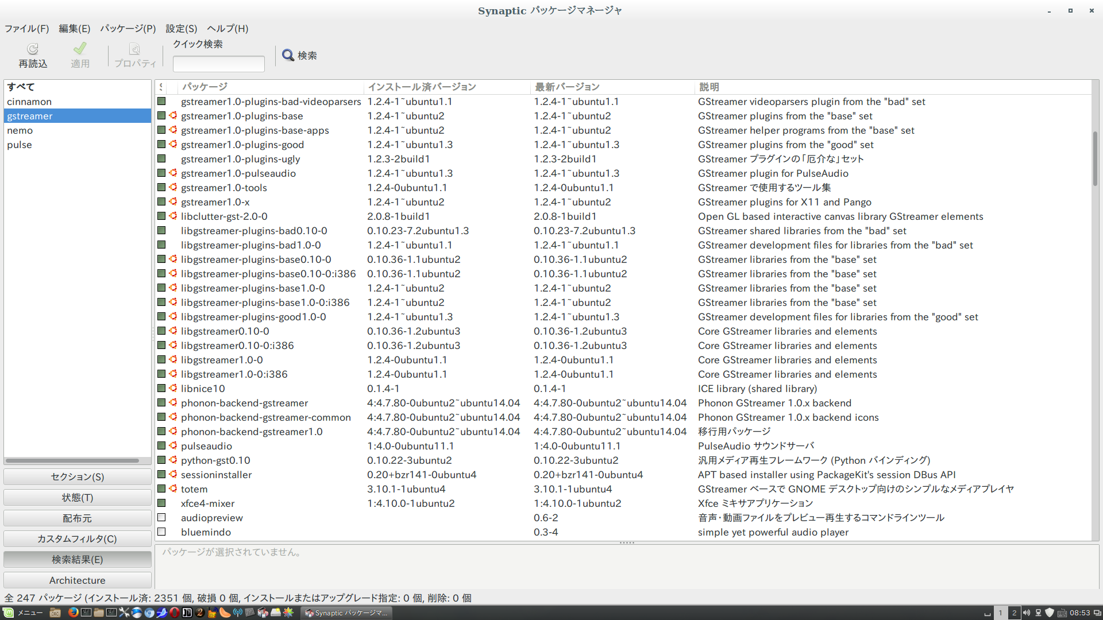Select the cinnamon search entry
Viewport: 1103px width, 620px height.
(78, 101)
